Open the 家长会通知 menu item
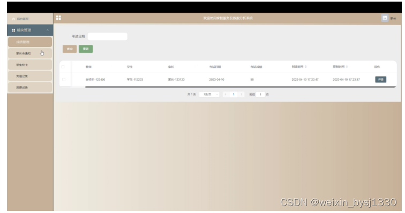Screen dimensions: 405x213 pos(30,53)
